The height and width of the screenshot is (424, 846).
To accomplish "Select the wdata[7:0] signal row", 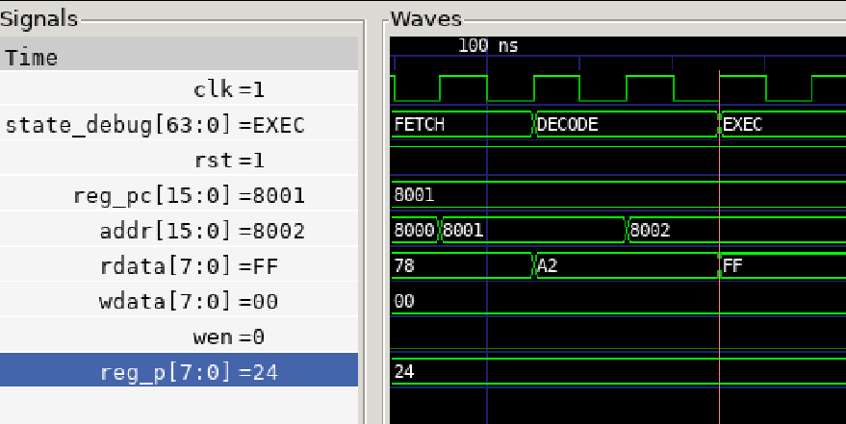I will [179, 301].
